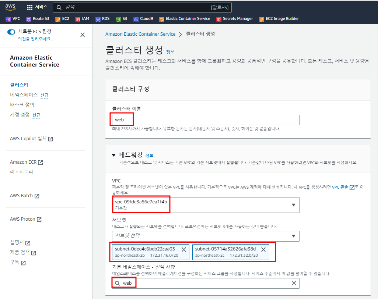Click the 기본 네임스페이스 search field
This screenshot has height=299, width=378.
click(x=206, y=283)
